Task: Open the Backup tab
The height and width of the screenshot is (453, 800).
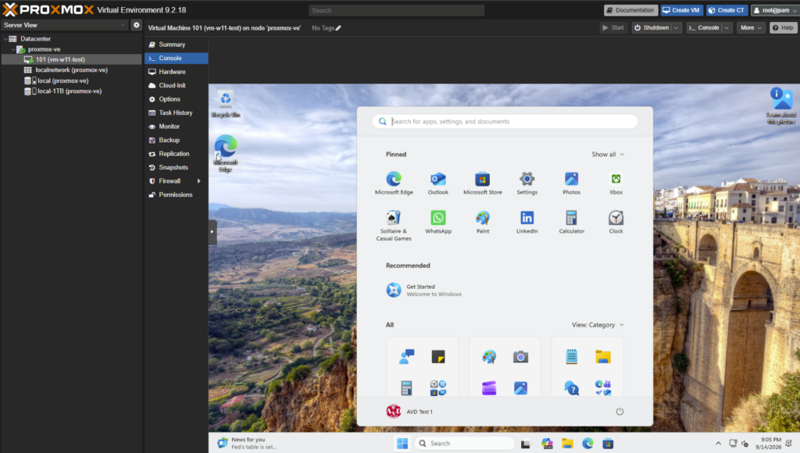Action: (x=176, y=140)
